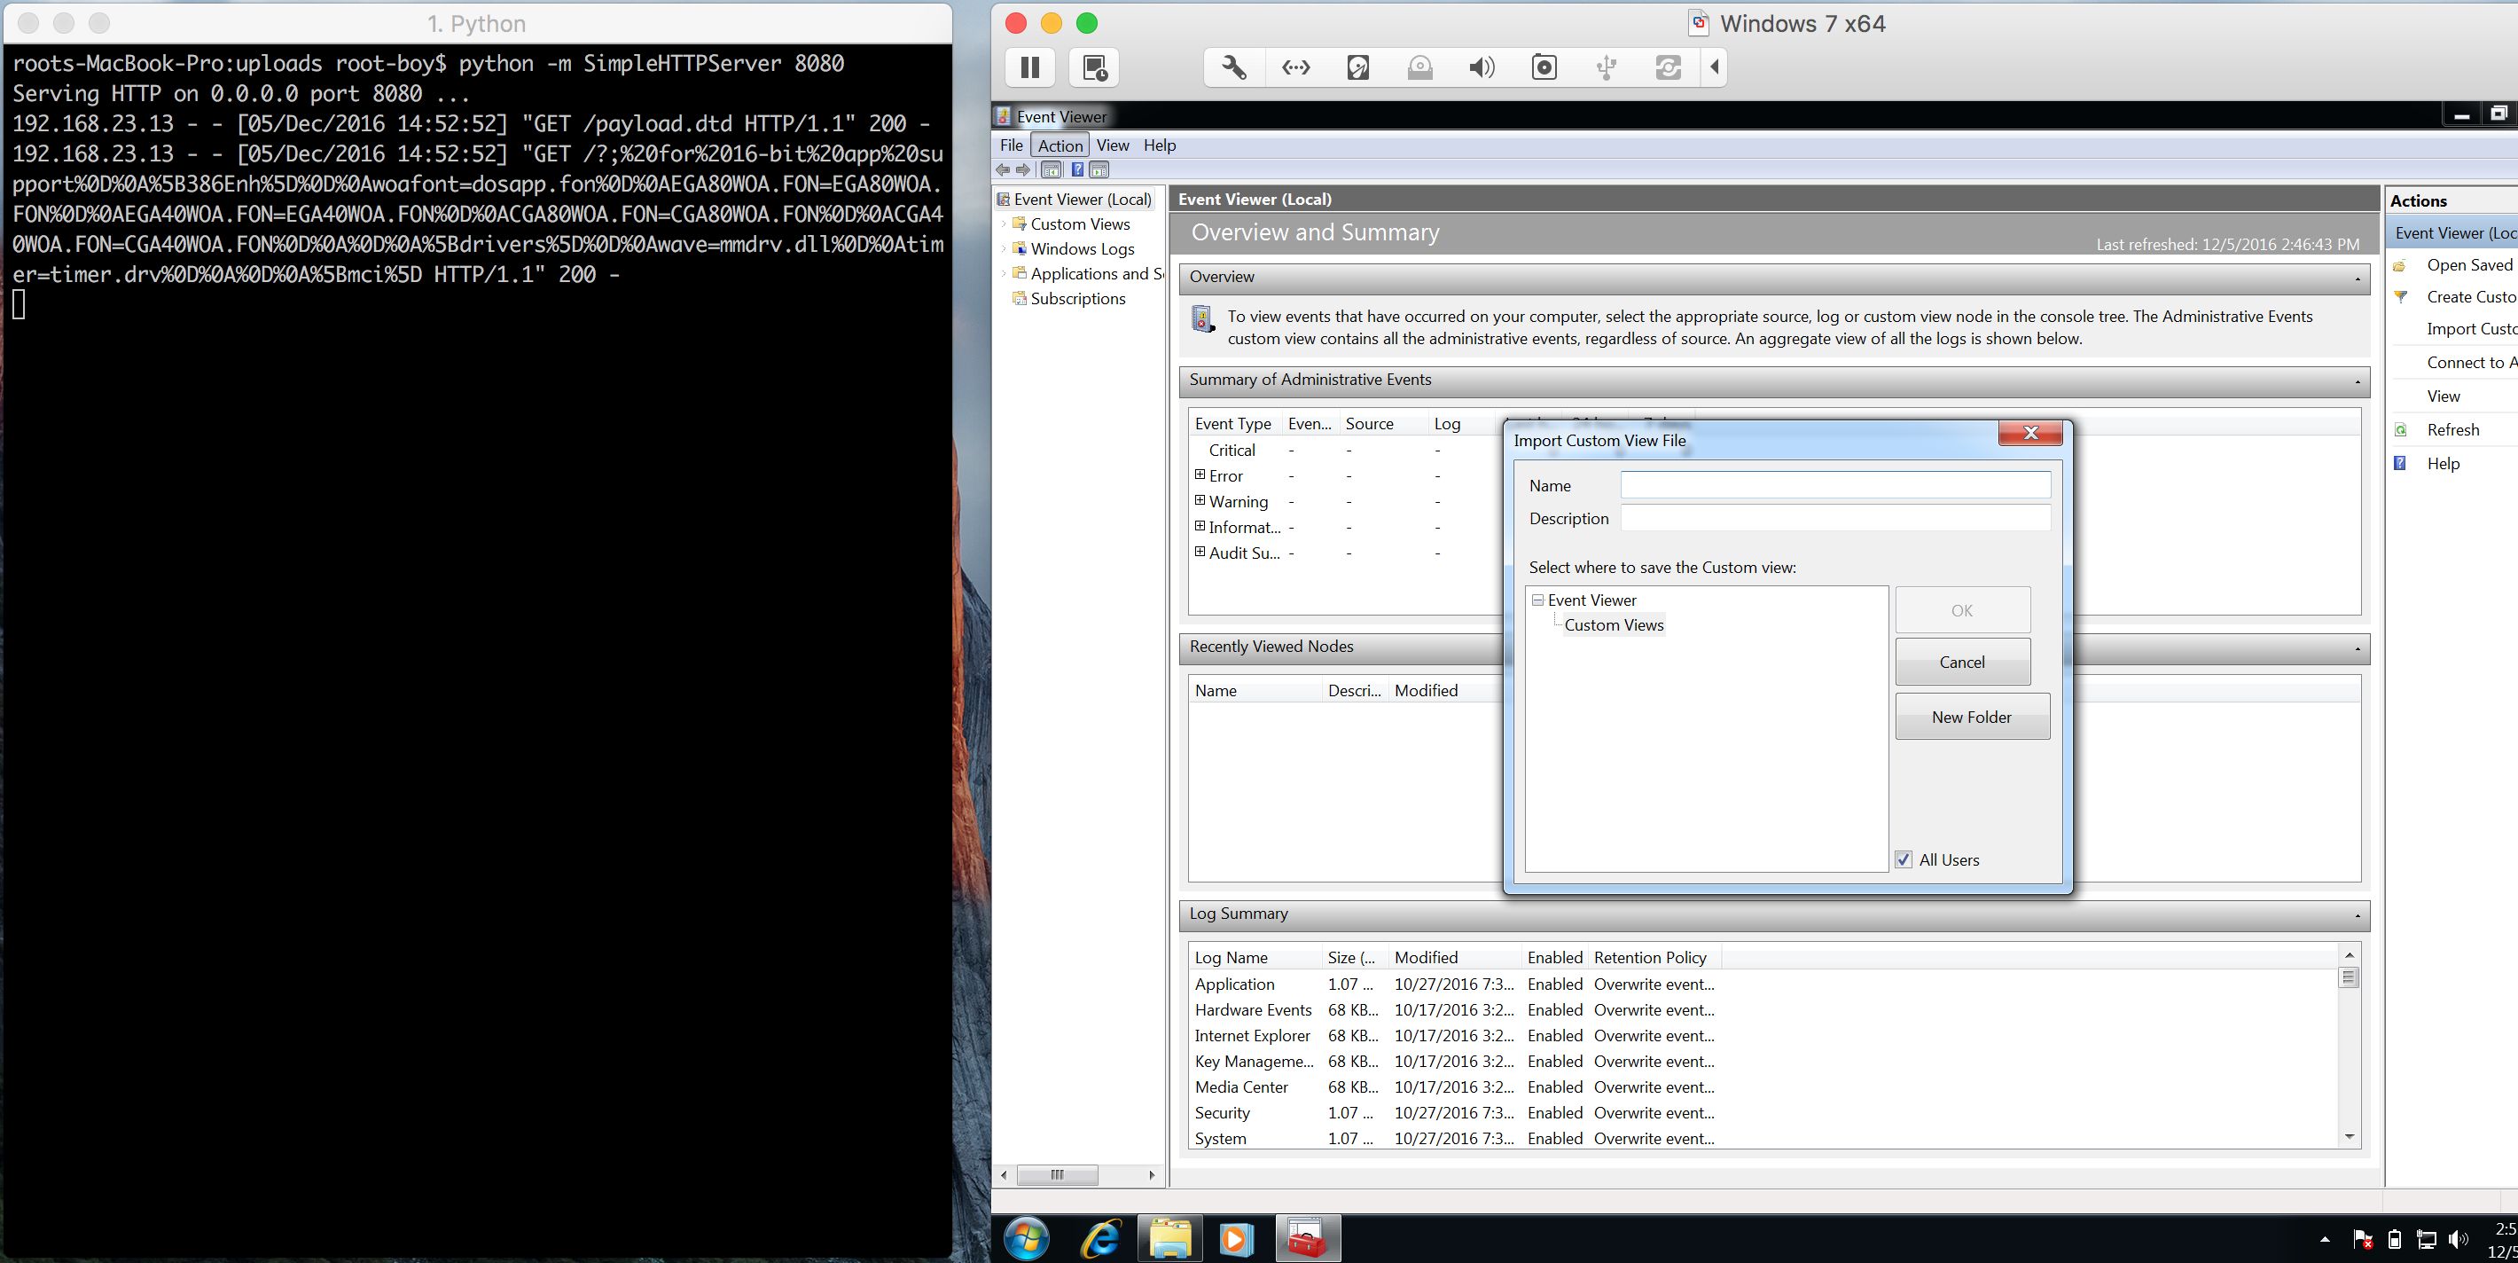Open the Help menu in Event Viewer
This screenshot has width=2518, height=1263.
[1160, 145]
